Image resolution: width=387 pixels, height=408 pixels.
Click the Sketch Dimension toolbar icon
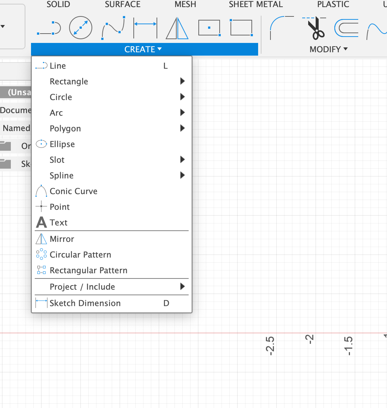(x=145, y=28)
